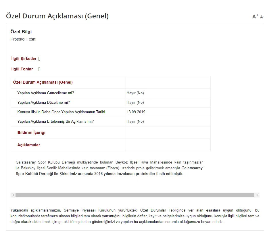269x242 pixels.
Task: Click brackets next to İlgili Fonlar
Action: pyautogui.click(x=39, y=69)
